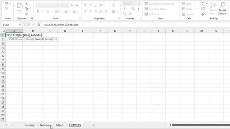The width and height of the screenshot is (230, 129).
Task: Click the Insert Function fx icon
Action: click(x=38, y=25)
